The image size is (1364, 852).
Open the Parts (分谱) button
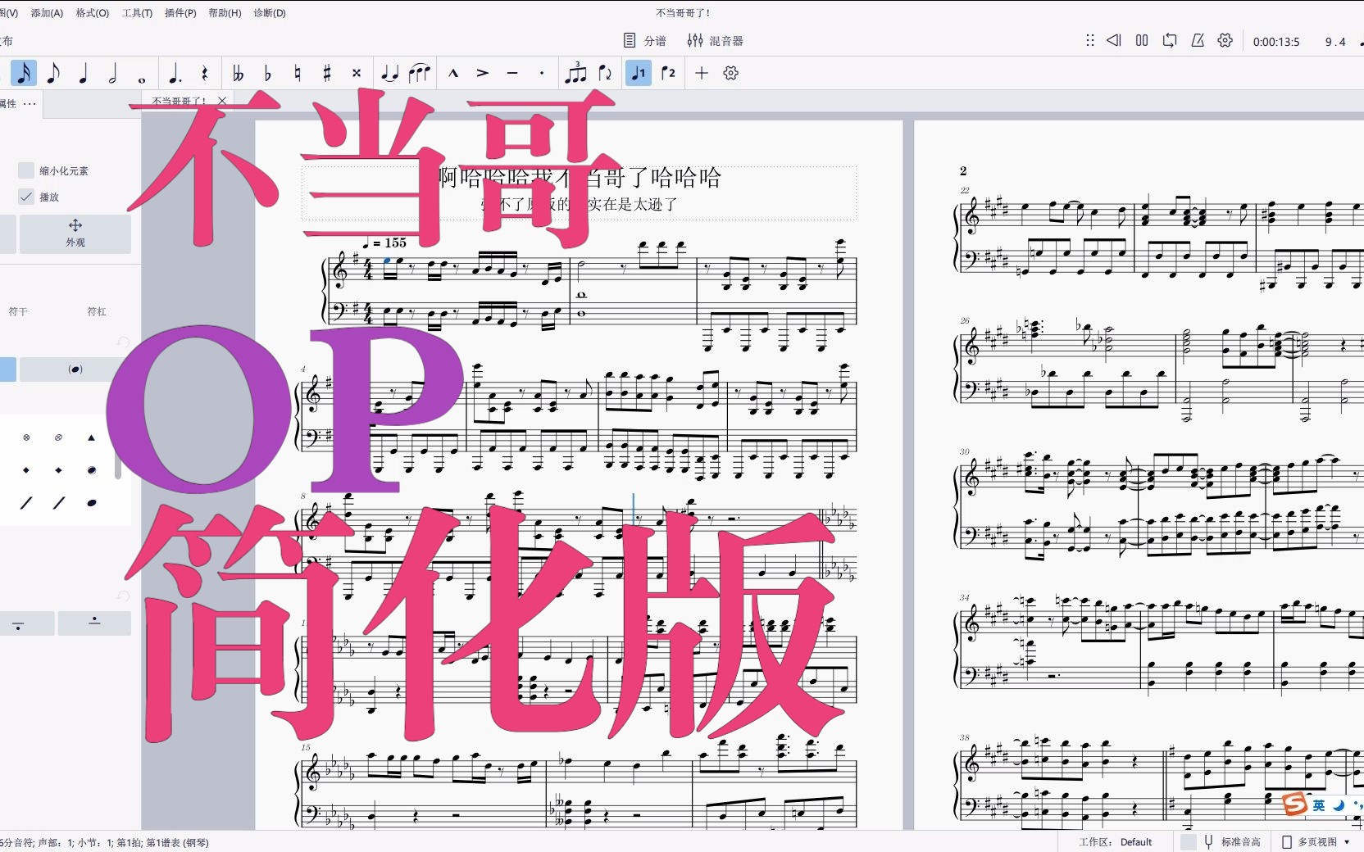645,40
